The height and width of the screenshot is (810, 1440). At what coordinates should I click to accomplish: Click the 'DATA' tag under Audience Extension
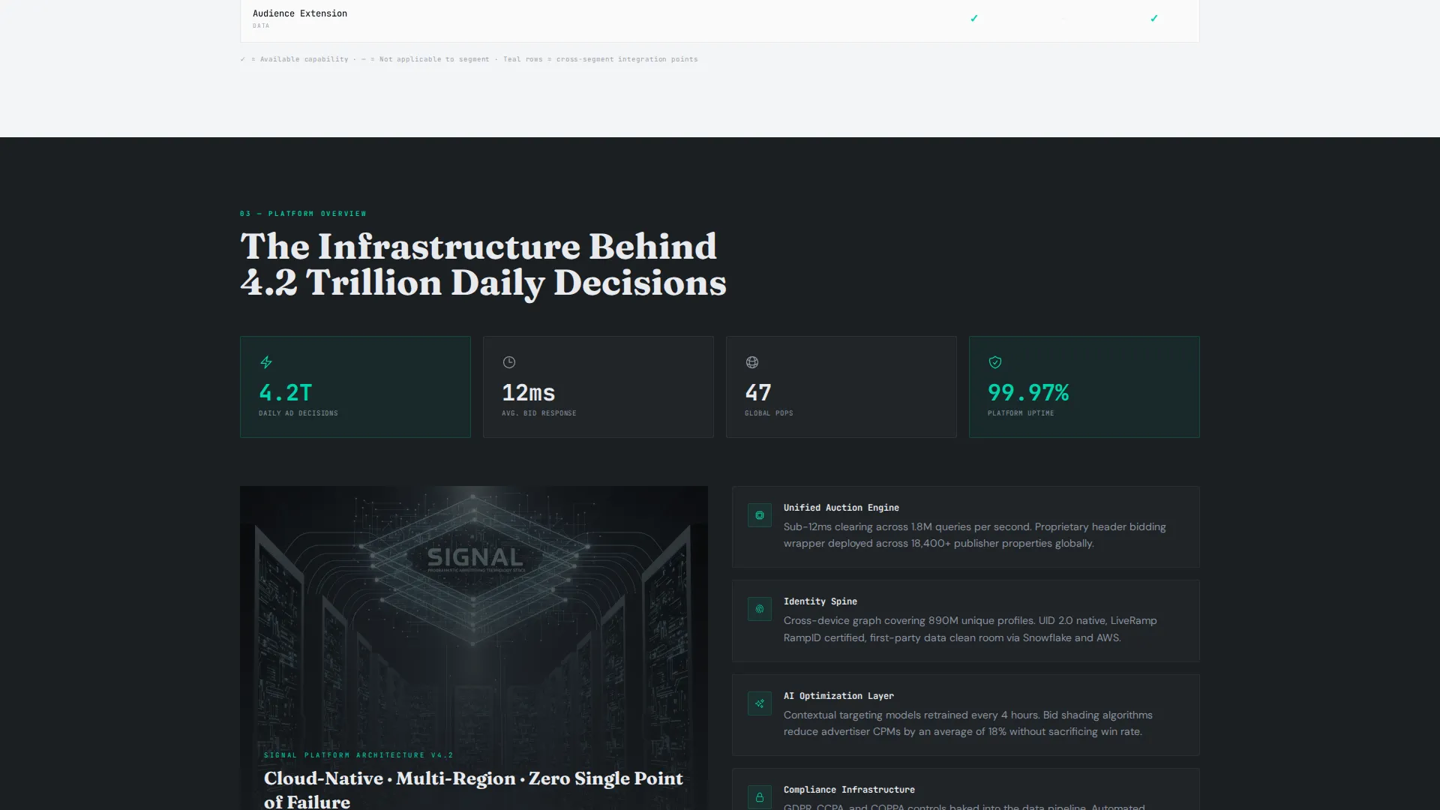tap(261, 25)
